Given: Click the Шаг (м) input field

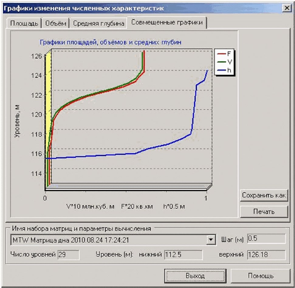Looking at the screenshot, I should tap(266, 239).
